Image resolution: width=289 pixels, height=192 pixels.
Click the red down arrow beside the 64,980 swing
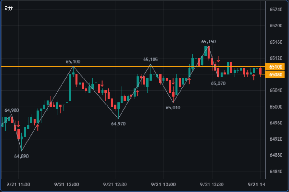tap(18, 124)
